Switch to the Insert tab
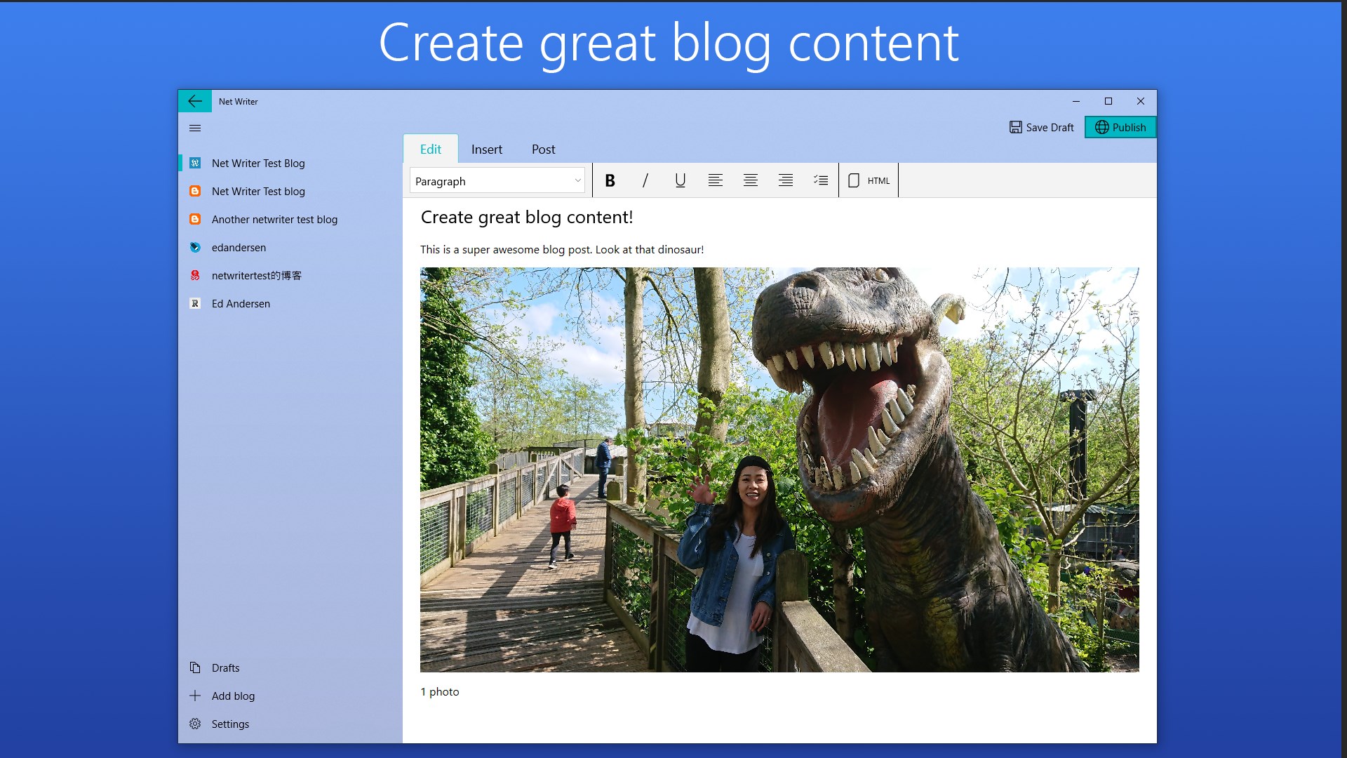Screen dimensions: 1347x758 [486, 149]
